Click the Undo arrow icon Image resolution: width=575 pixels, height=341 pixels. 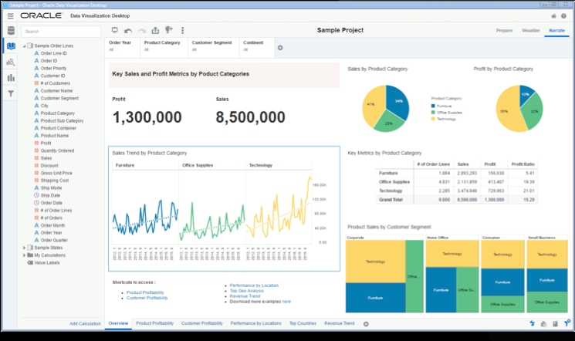[x=128, y=31]
